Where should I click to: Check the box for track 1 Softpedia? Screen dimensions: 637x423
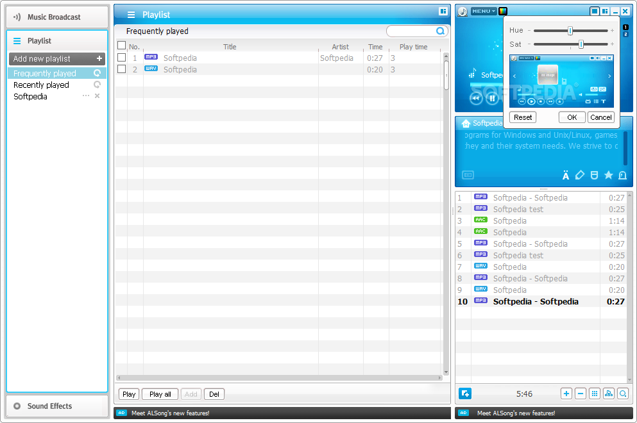point(121,57)
